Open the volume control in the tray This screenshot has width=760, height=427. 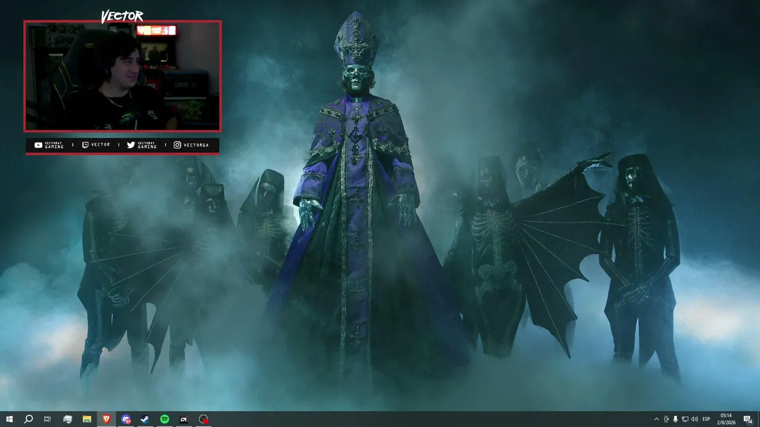pos(695,419)
